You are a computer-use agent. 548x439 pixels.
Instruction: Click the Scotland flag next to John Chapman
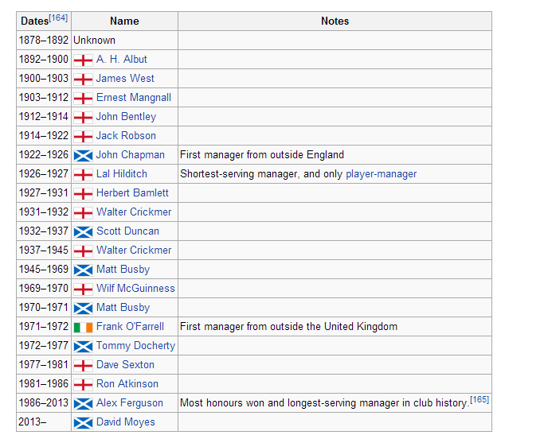[83, 155]
